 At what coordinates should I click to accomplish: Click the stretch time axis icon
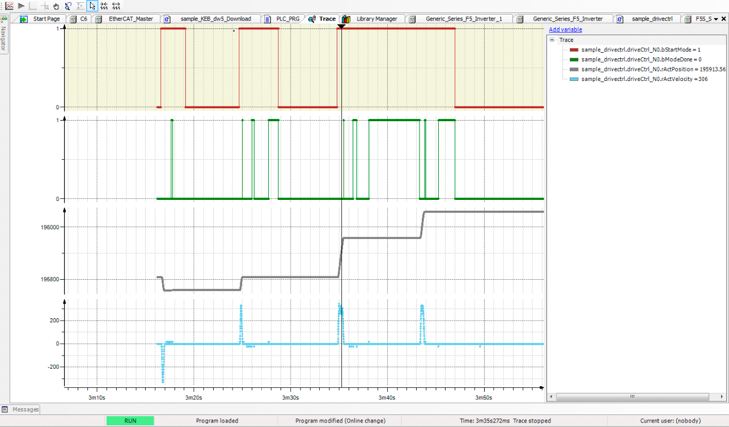pos(116,6)
